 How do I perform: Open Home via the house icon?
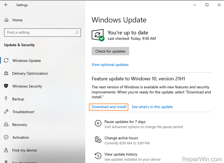click(7, 20)
